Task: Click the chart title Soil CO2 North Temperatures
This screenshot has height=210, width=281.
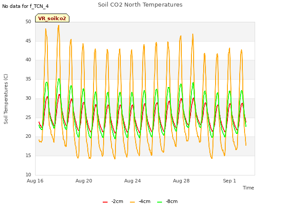Action: (x=140, y=5)
